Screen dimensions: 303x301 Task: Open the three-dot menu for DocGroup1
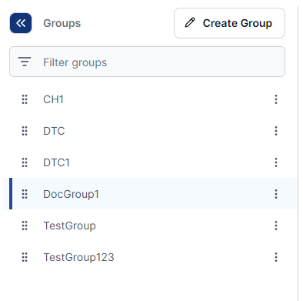click(276, 194)
